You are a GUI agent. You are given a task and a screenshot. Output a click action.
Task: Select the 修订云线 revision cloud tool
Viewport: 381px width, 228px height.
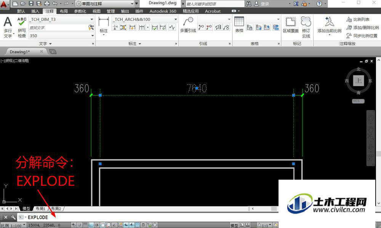click(306, 27)
